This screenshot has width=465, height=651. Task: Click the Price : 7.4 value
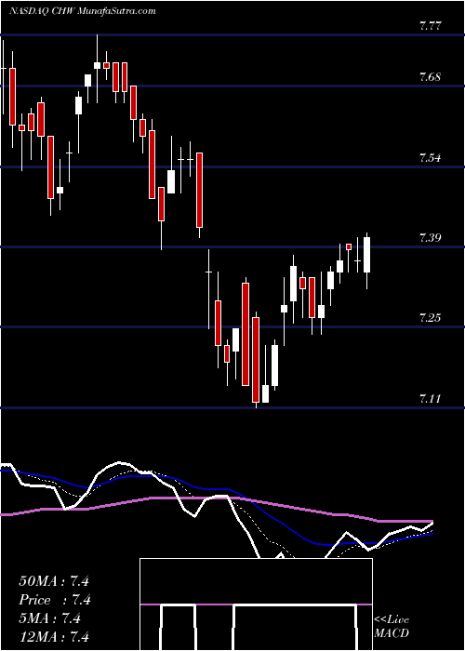(x=55, y=600)
